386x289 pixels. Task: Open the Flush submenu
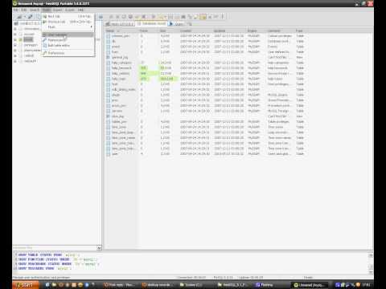point(68,27)
